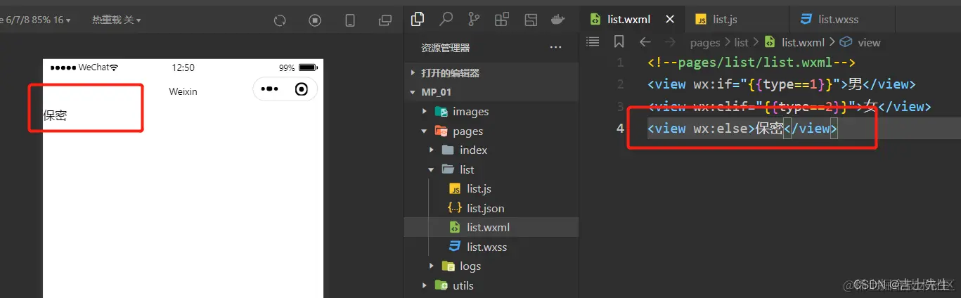Open the search icon in activity bar
Screen dimensions: 961x298
pos(446,19)
